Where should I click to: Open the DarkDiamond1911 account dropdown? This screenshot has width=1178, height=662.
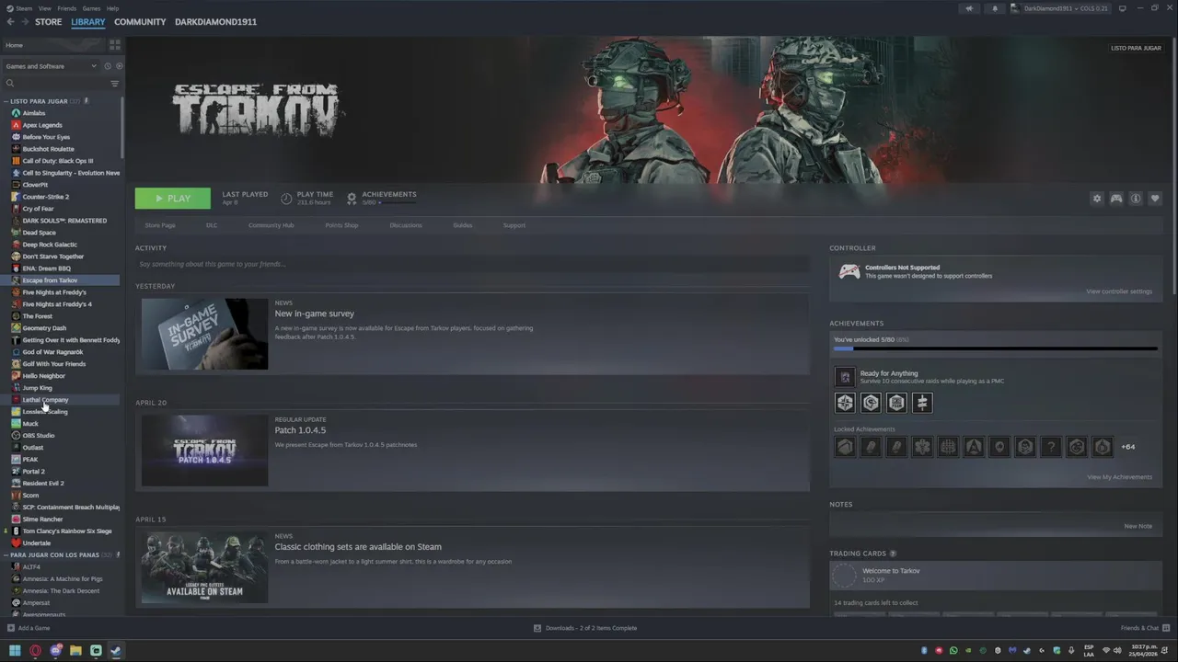(1060, 8)
